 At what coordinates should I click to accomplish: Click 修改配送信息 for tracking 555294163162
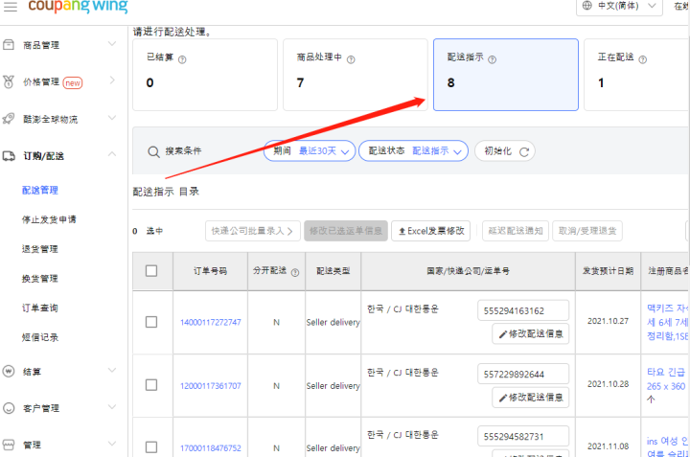pos(531,333)
